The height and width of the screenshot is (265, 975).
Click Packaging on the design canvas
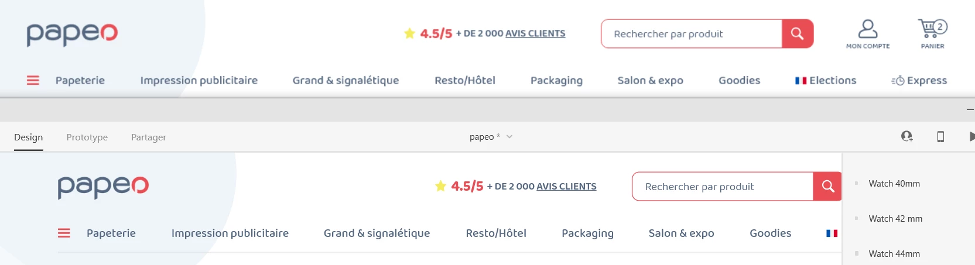[x=587, y=233]
